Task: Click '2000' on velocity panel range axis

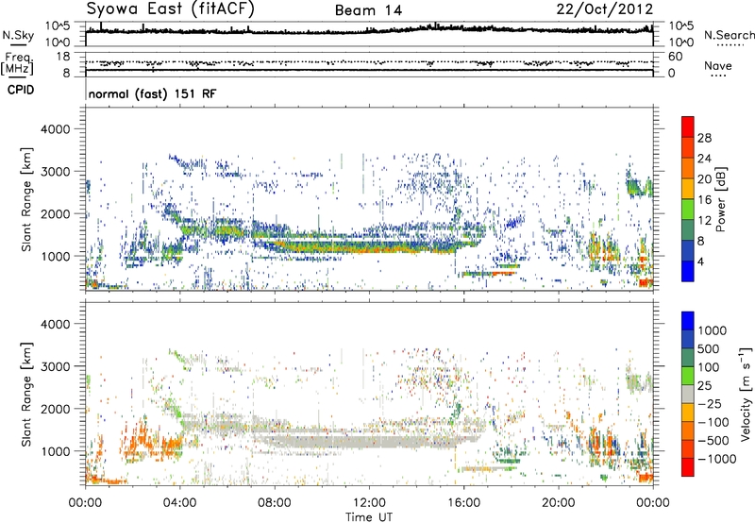Action: tap(55, 409)
